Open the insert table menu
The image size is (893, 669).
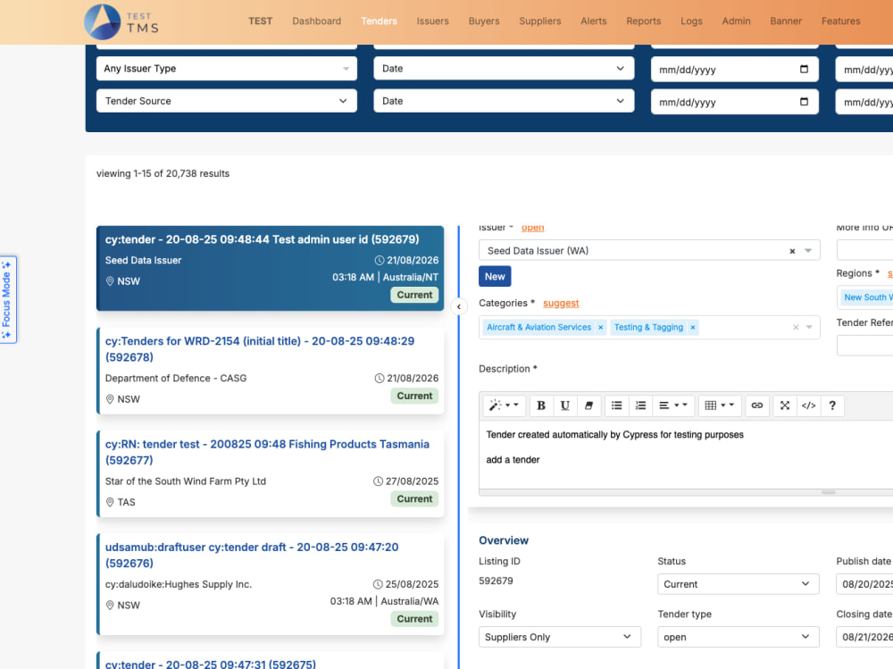(720, 406)
